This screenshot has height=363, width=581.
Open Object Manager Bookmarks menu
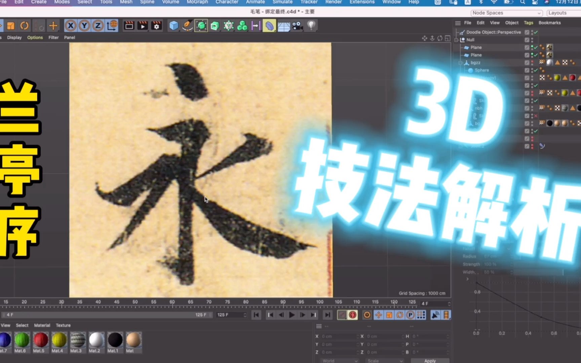550,23
